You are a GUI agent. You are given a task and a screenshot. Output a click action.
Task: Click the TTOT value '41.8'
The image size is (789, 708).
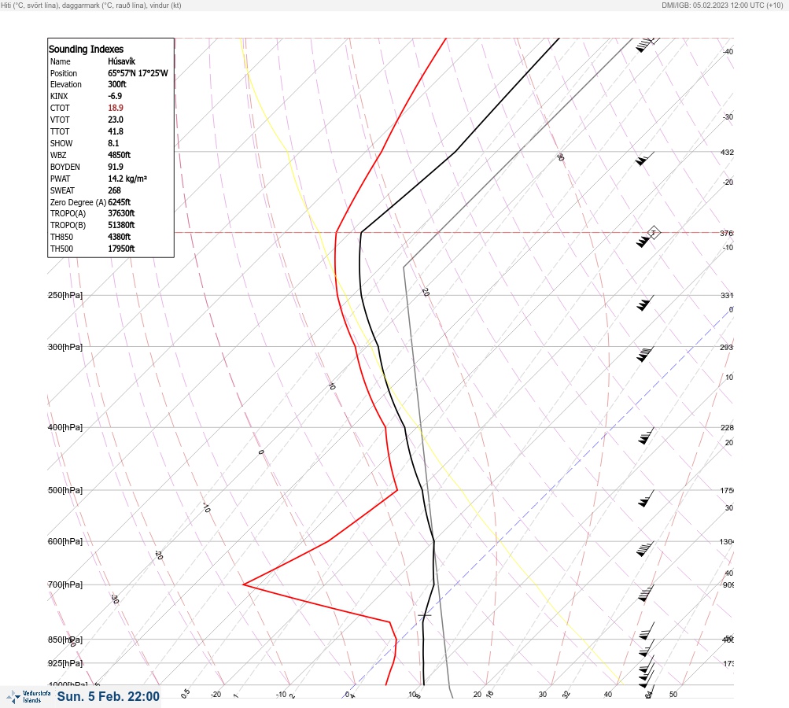pyautogui.click(x=115, y=131)
